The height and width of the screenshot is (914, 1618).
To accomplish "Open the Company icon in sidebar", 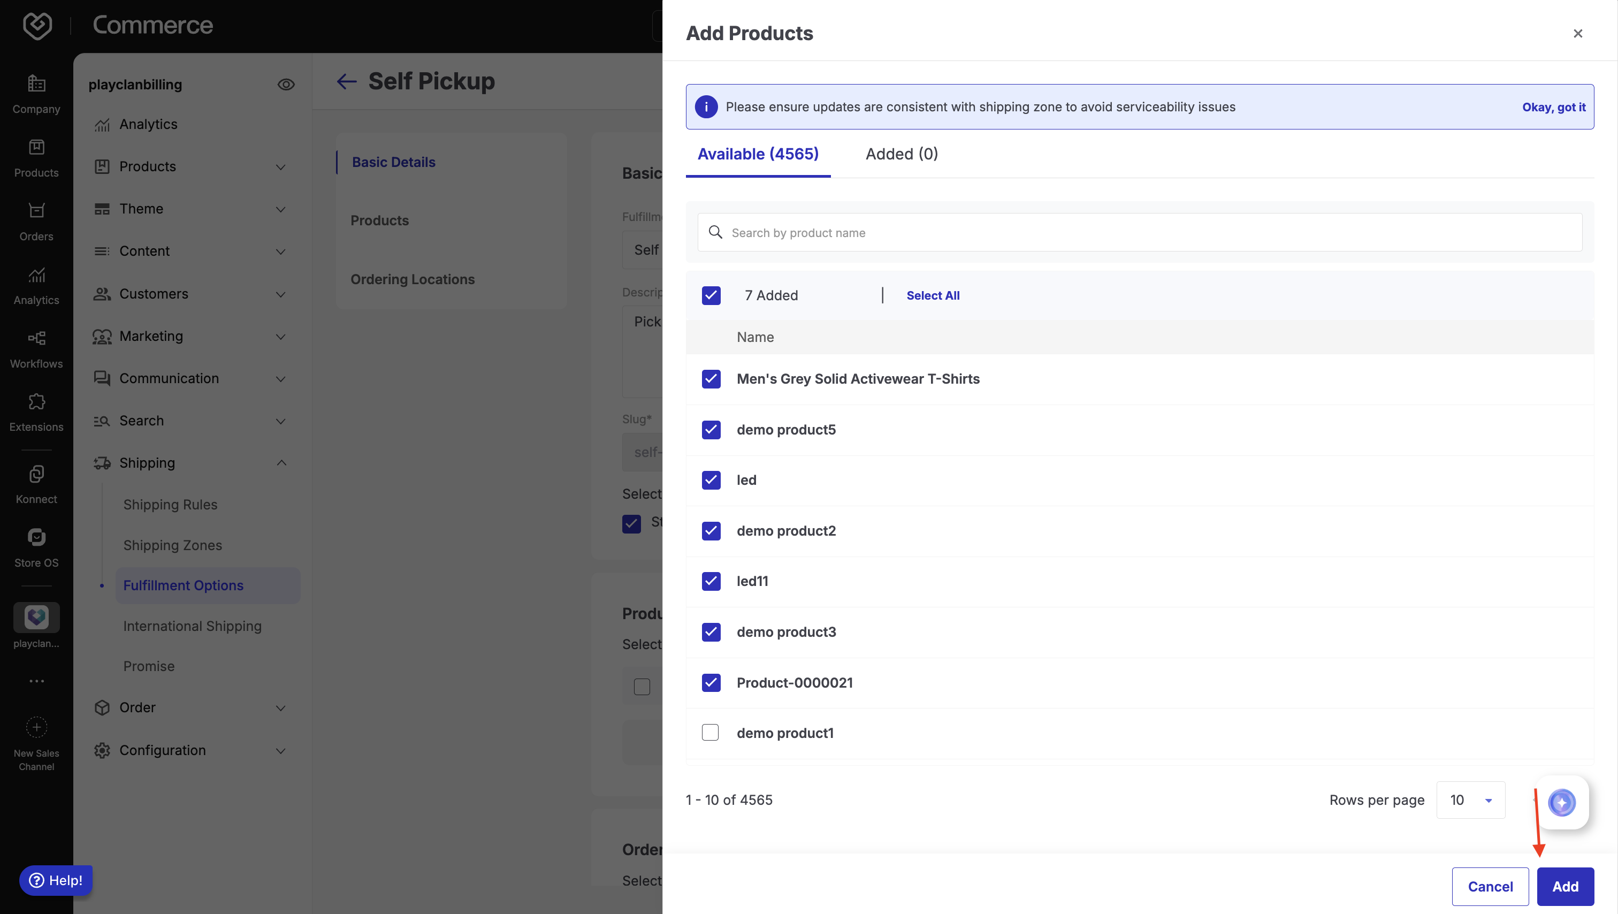I will pyautogui.click(x=36, y=83).
